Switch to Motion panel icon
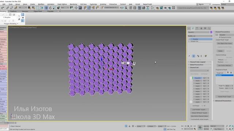This screenshot has height=131, width=234. (x=201, y=28)
